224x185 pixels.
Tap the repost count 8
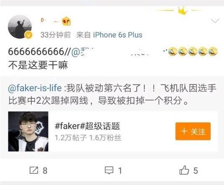click(x=45, y=170)
